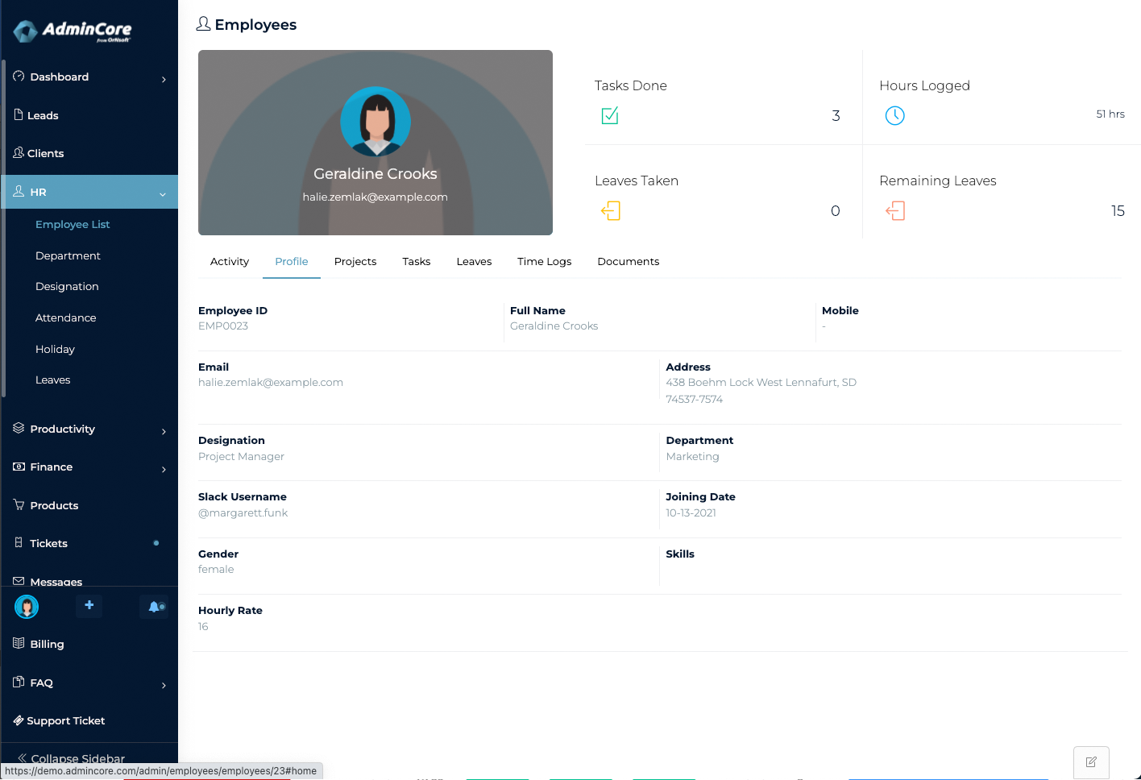Image resolution: width=1141 pixels, height=780 pixels.
Task: Click the Remaining Leaves orange icon
Action: [x=894, y=211]
